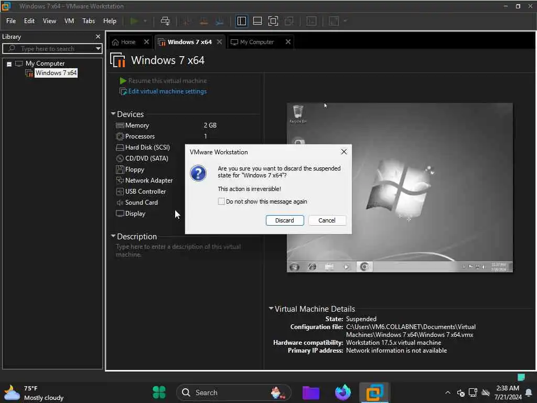Toggle the thumbnail bar view icon
The image size is (537, 403).
point(257,21)
